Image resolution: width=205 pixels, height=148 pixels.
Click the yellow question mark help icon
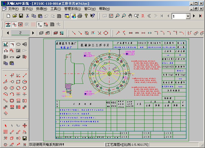[x=86, y=16]
